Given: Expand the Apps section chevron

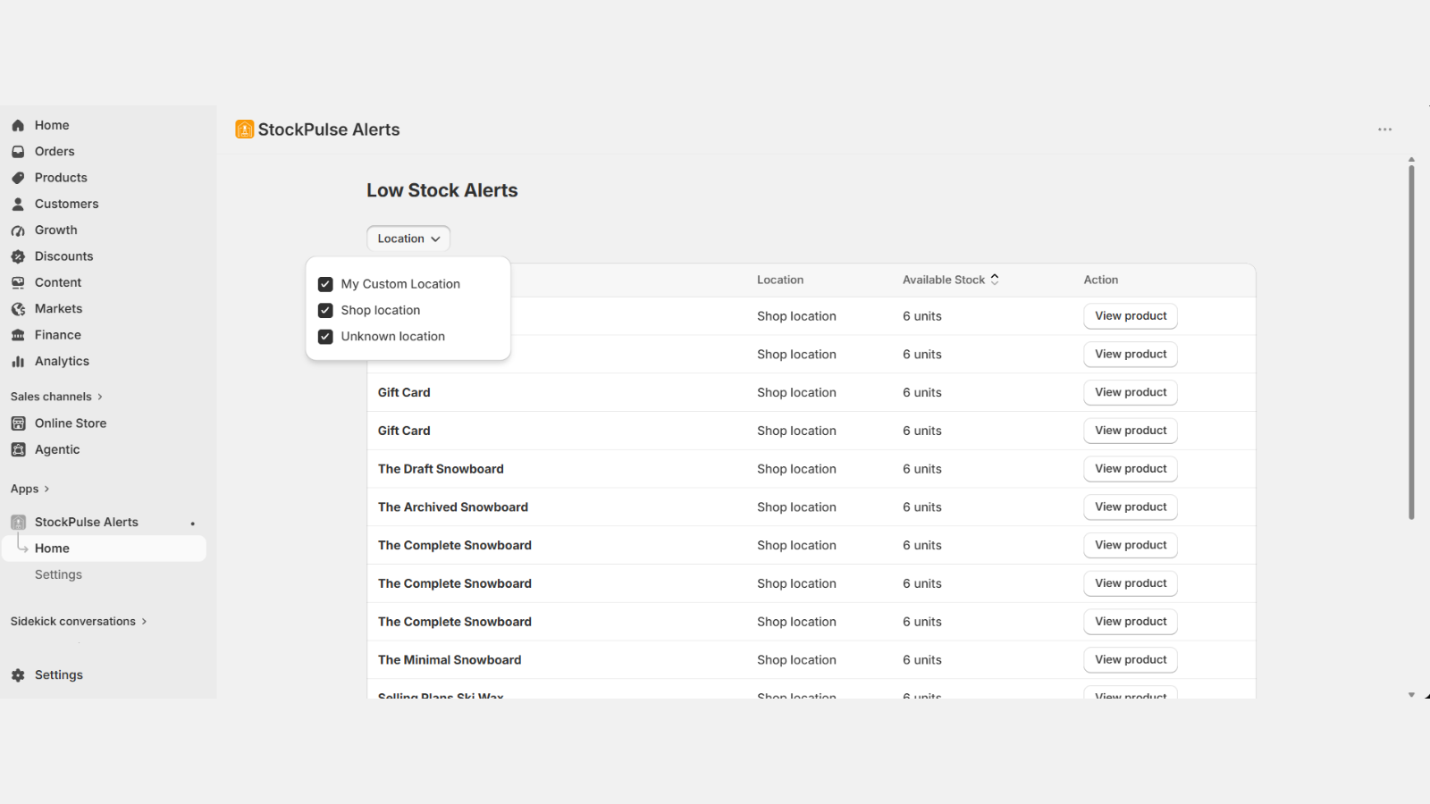Looking at the screenshot, I should pyautogui.click(x=46, y=489).
